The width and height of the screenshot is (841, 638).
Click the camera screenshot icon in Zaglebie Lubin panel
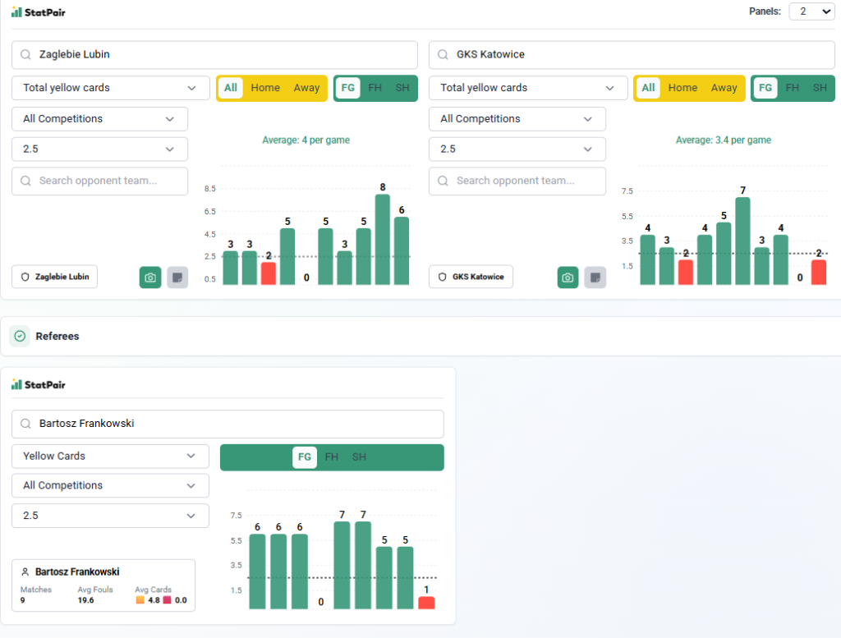pyautogui.click(x=150, y=278)
